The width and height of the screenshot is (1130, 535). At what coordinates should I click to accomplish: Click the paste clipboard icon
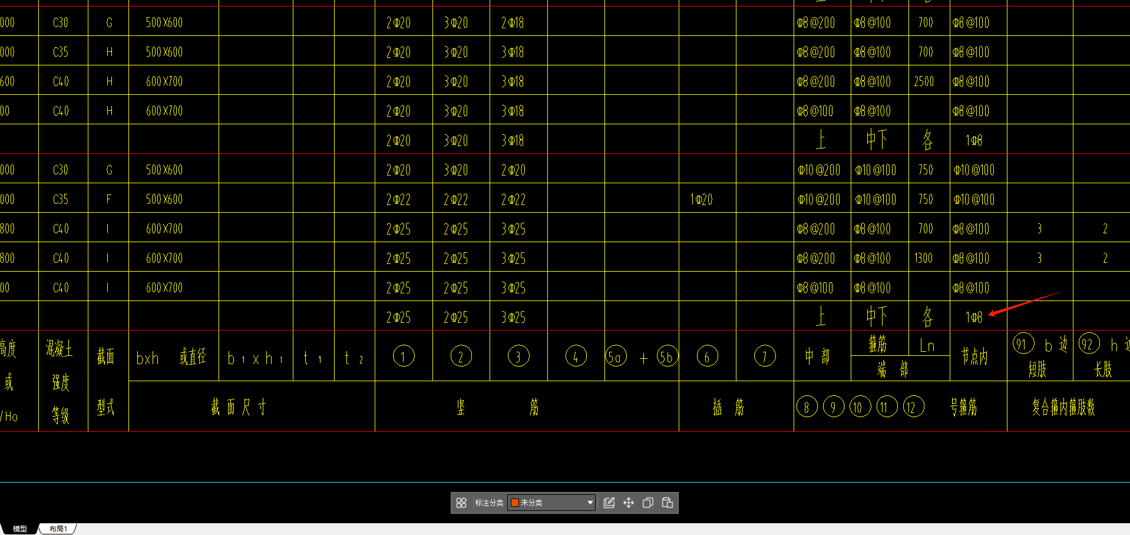(668, 503)
